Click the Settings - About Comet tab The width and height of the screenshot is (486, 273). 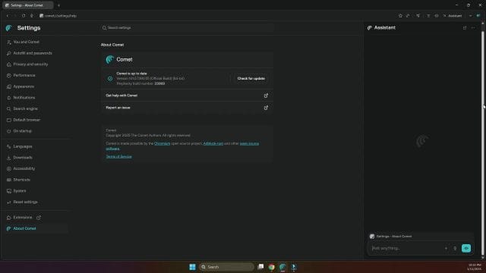[x=27, y=5]
